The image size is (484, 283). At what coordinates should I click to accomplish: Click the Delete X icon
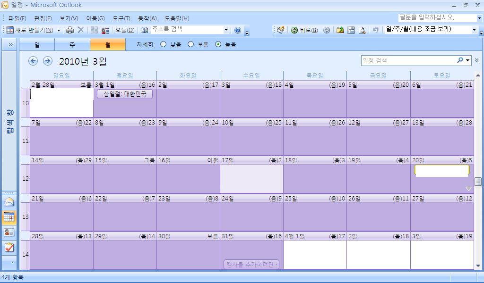coord(80,30)
